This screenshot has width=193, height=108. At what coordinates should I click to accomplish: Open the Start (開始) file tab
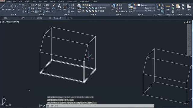click(x=6, y=18)
